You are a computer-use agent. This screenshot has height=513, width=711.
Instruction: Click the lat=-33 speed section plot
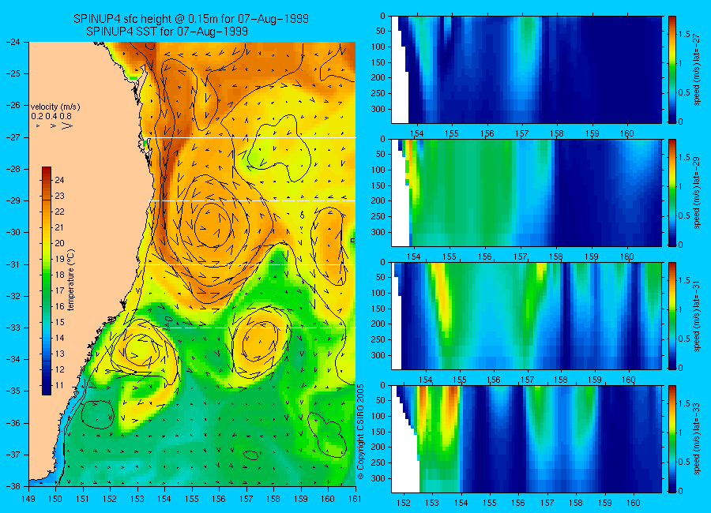(526, 439)
